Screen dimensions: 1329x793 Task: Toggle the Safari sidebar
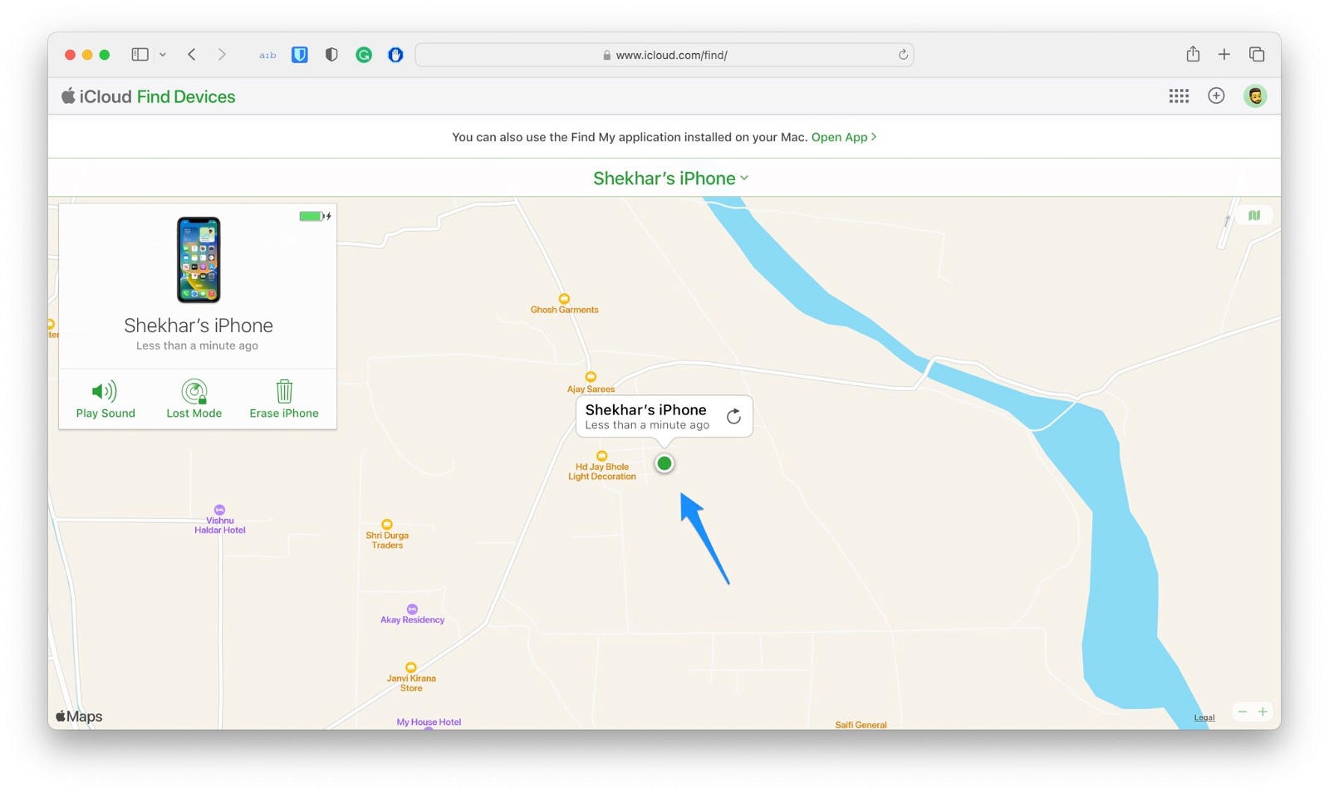point(140,55)
